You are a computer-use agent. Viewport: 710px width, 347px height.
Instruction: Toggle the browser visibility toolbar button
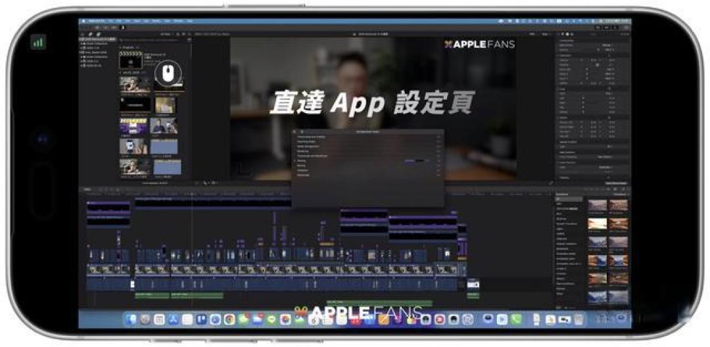[600, 28]
